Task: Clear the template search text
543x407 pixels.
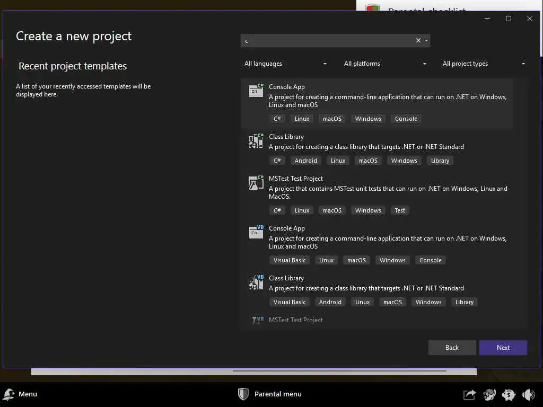Action: click(418, 40)
